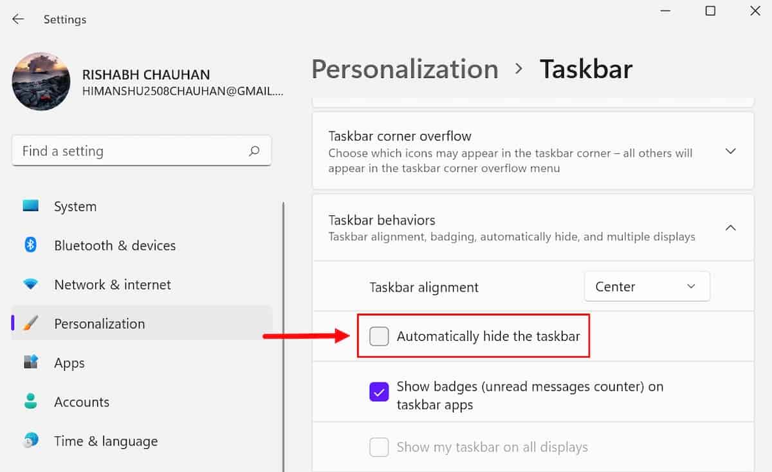Collapse the Taskbar behaviors section

[x=730, y=227]
